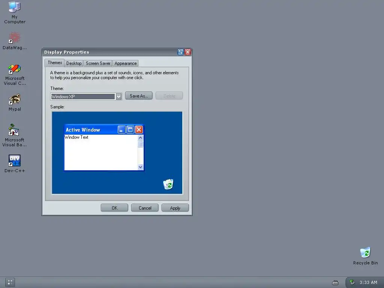Viewport: 384px width, 288px height.
Task: Click the Apply button
Action: click(175, 208)
